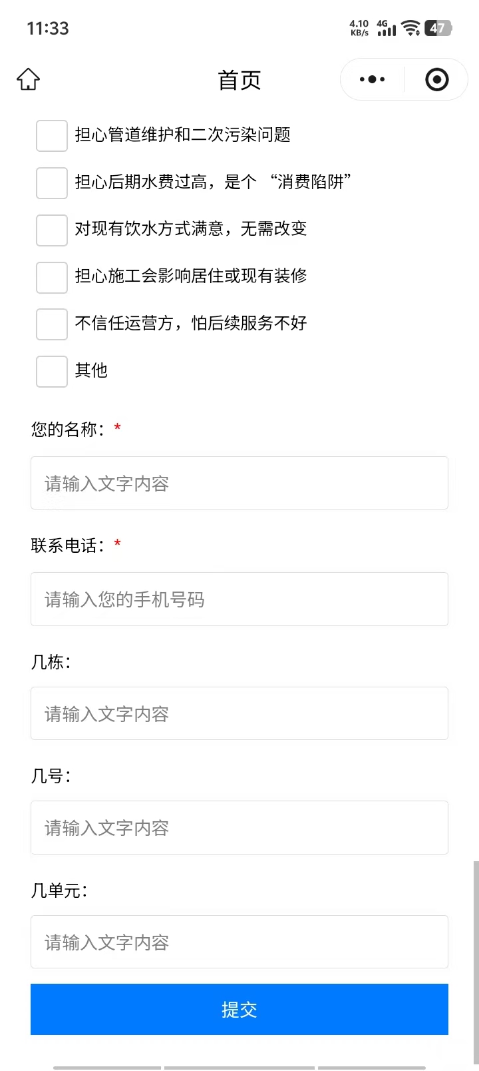
Task: Select 对现有饮水方式满意 checkbox
Action: [x=52, y=230]
